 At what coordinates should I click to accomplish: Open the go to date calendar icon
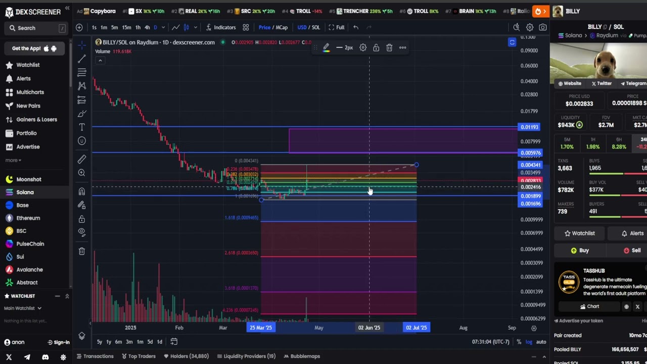click(174, 342)
